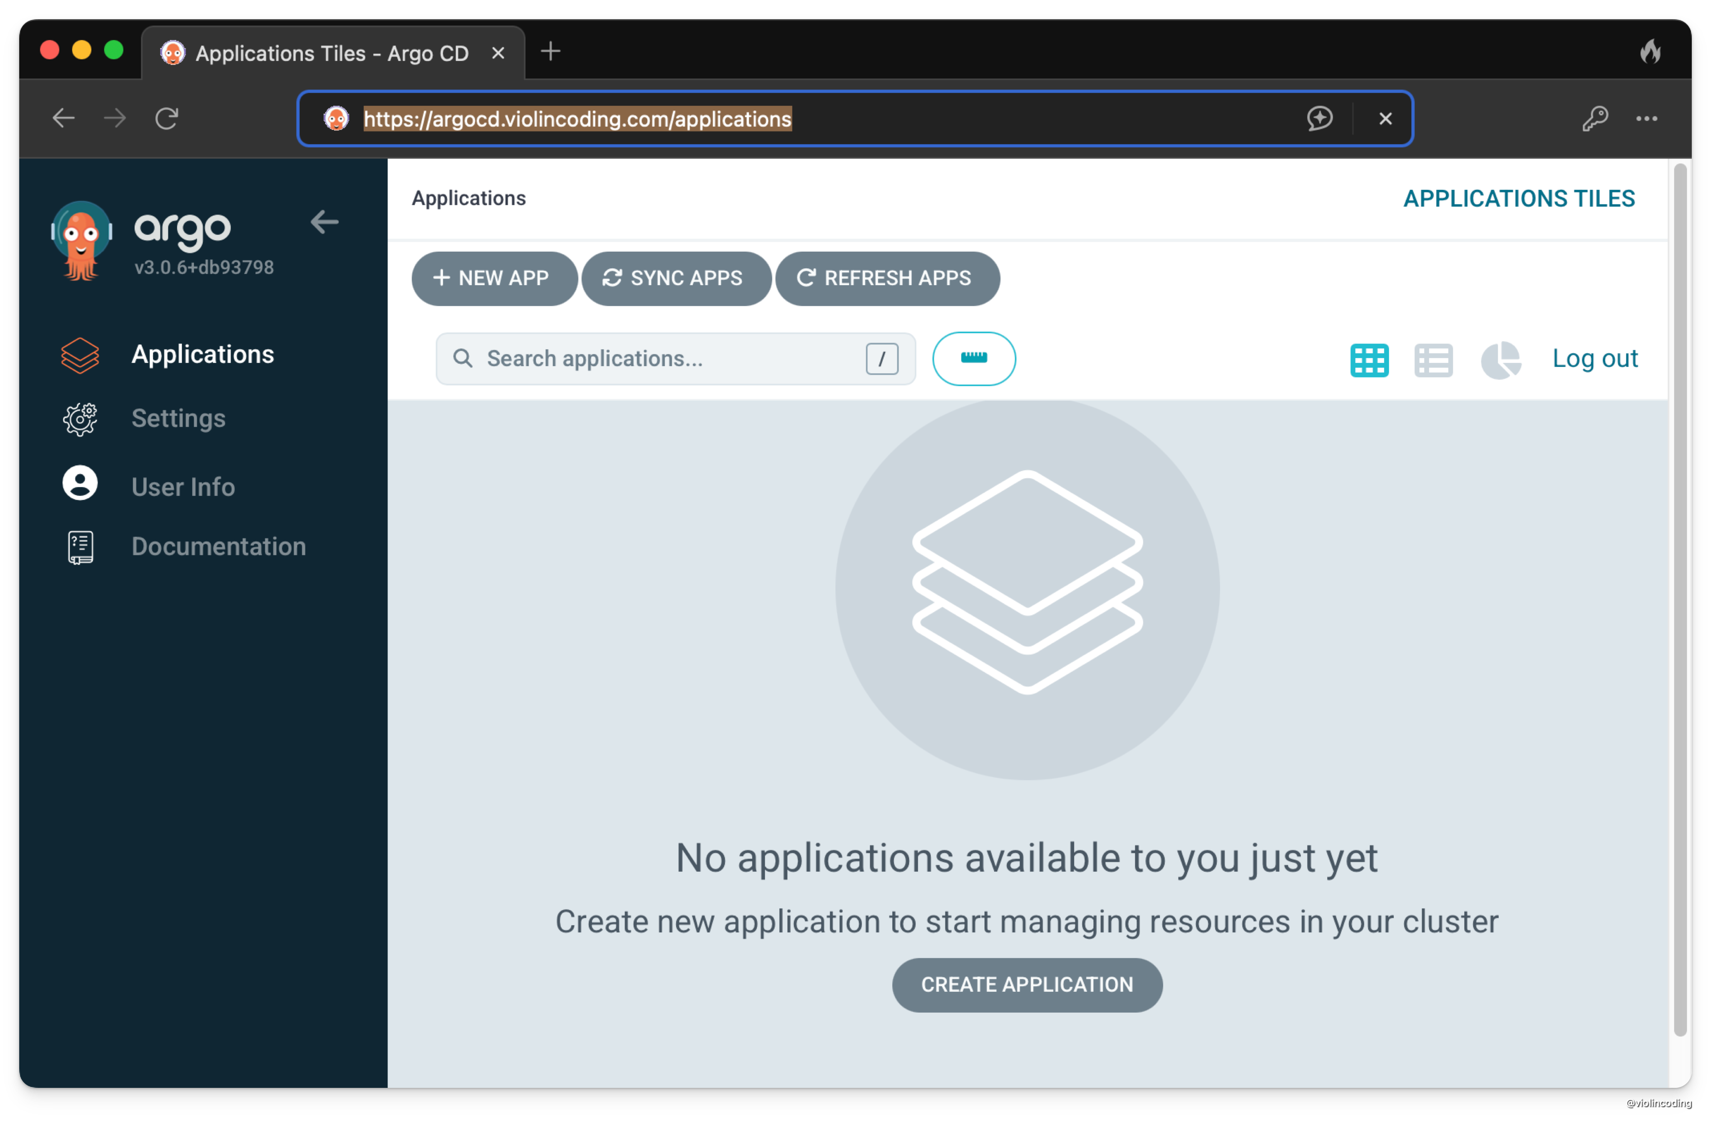1711x1128 pixels.
Task: Toggle the ruler filter button
Action: pyautogui.click(x=973, y=358)
